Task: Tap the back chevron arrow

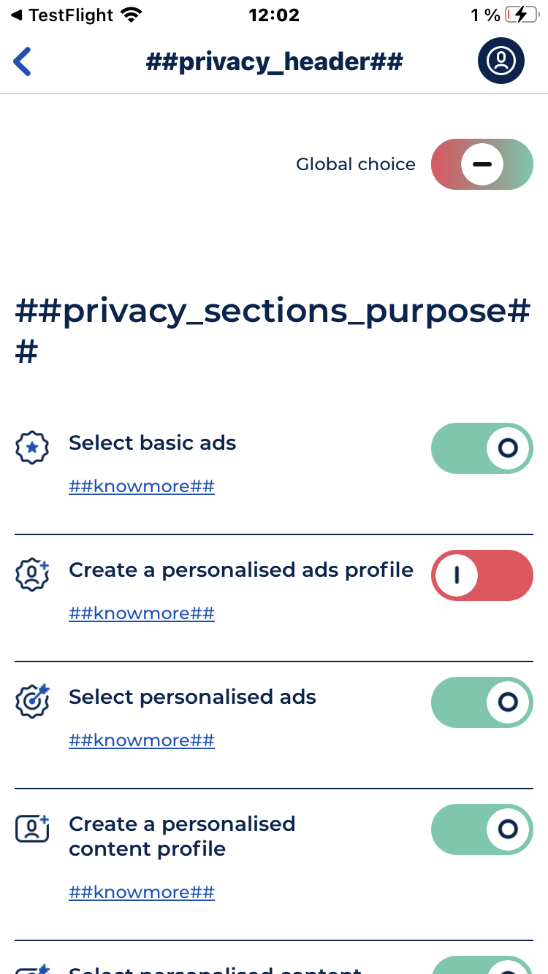Action: point(23,62)
